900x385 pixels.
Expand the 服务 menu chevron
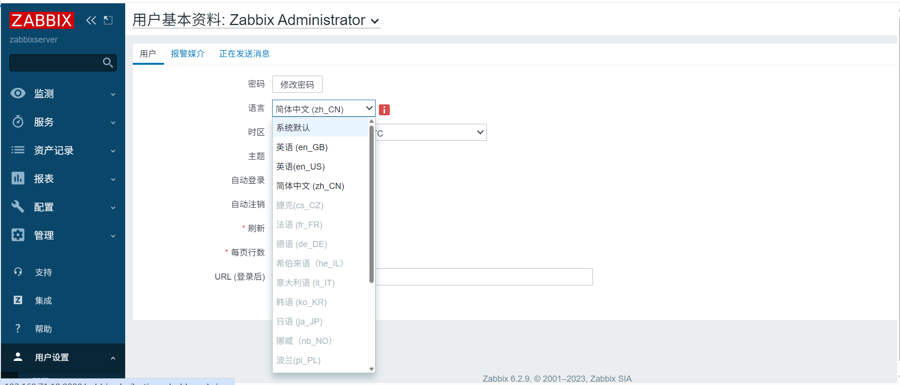click(x=113, y=123)
